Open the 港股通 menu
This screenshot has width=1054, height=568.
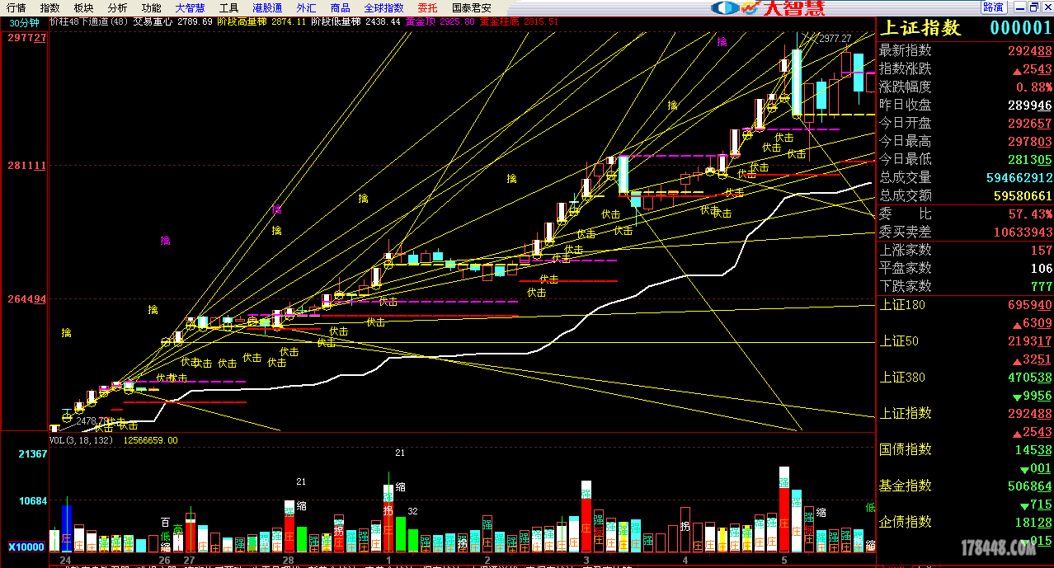[267, 7]
